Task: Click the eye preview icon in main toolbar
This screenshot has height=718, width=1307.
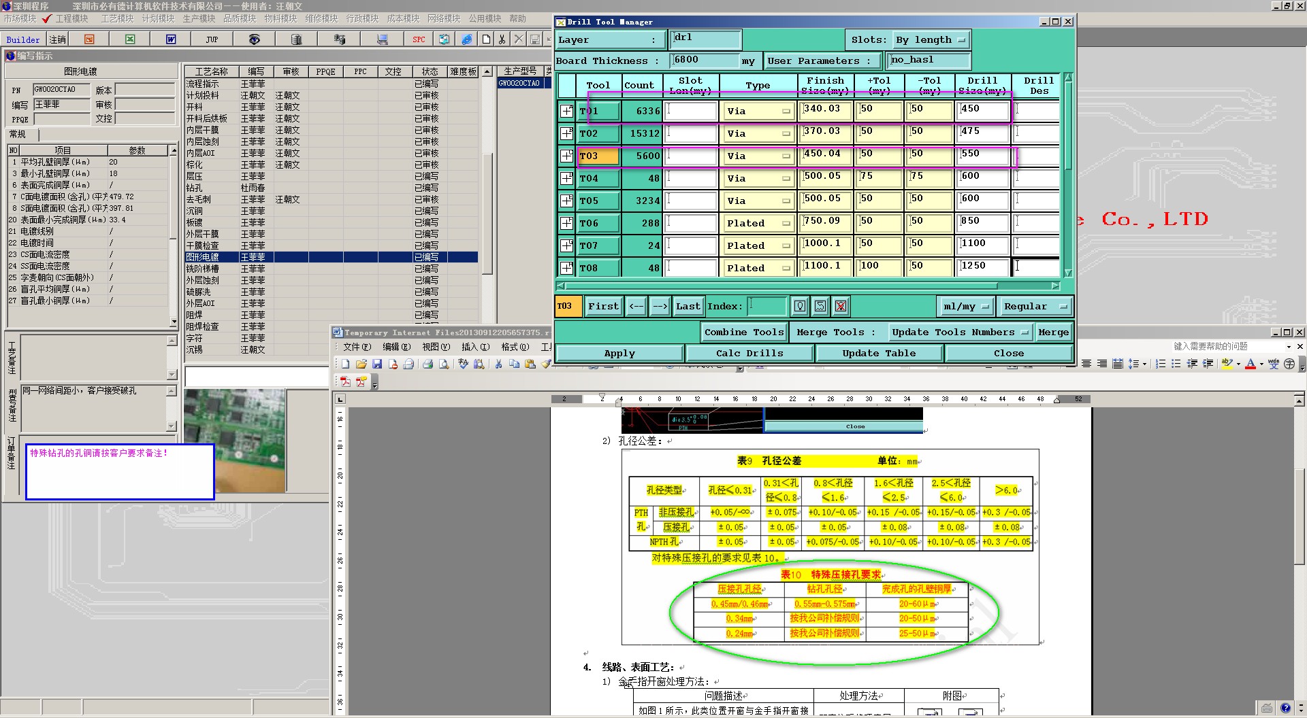Action: pos(254,39)
